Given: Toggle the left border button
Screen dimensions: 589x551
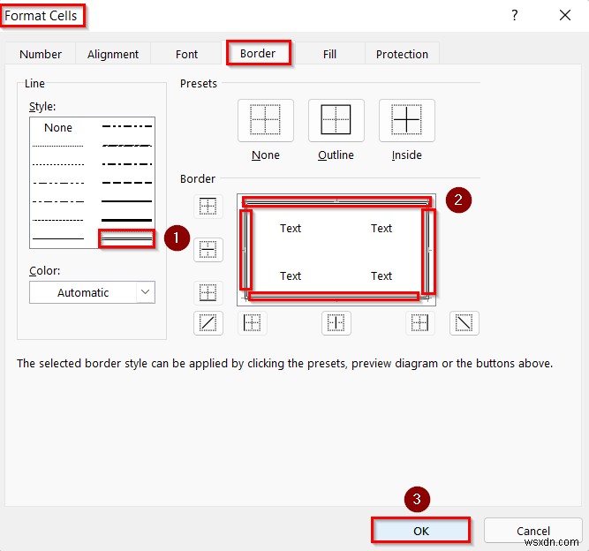Looking at the screenshot, I should [x=253, y=323].
